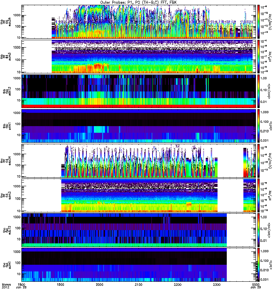Click the thc fff eac34 spectrogram panel

pos(139,161)
